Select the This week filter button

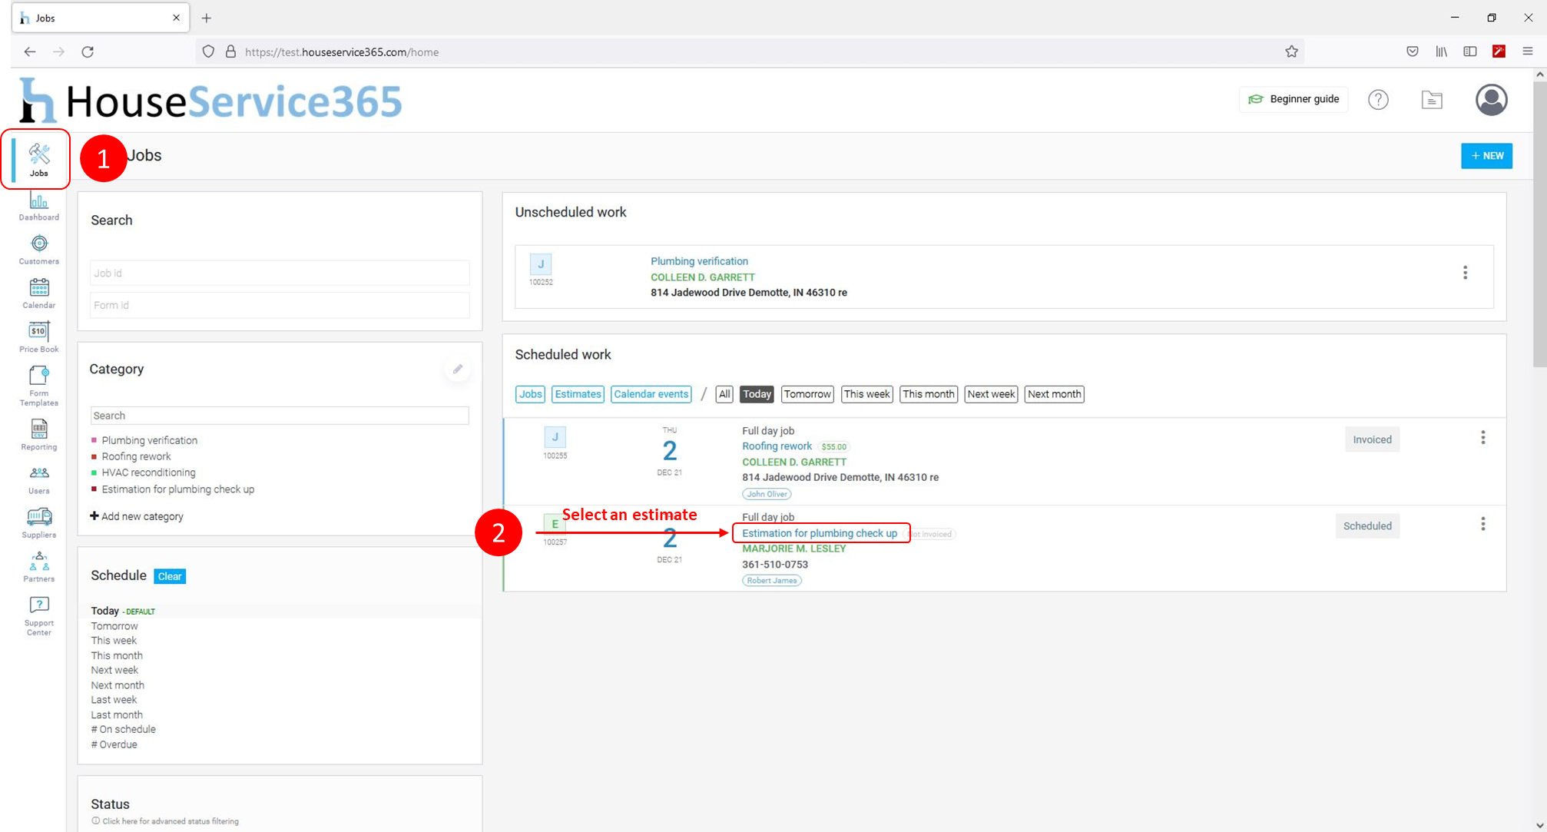pyautogui.click(x=866, y=394)
